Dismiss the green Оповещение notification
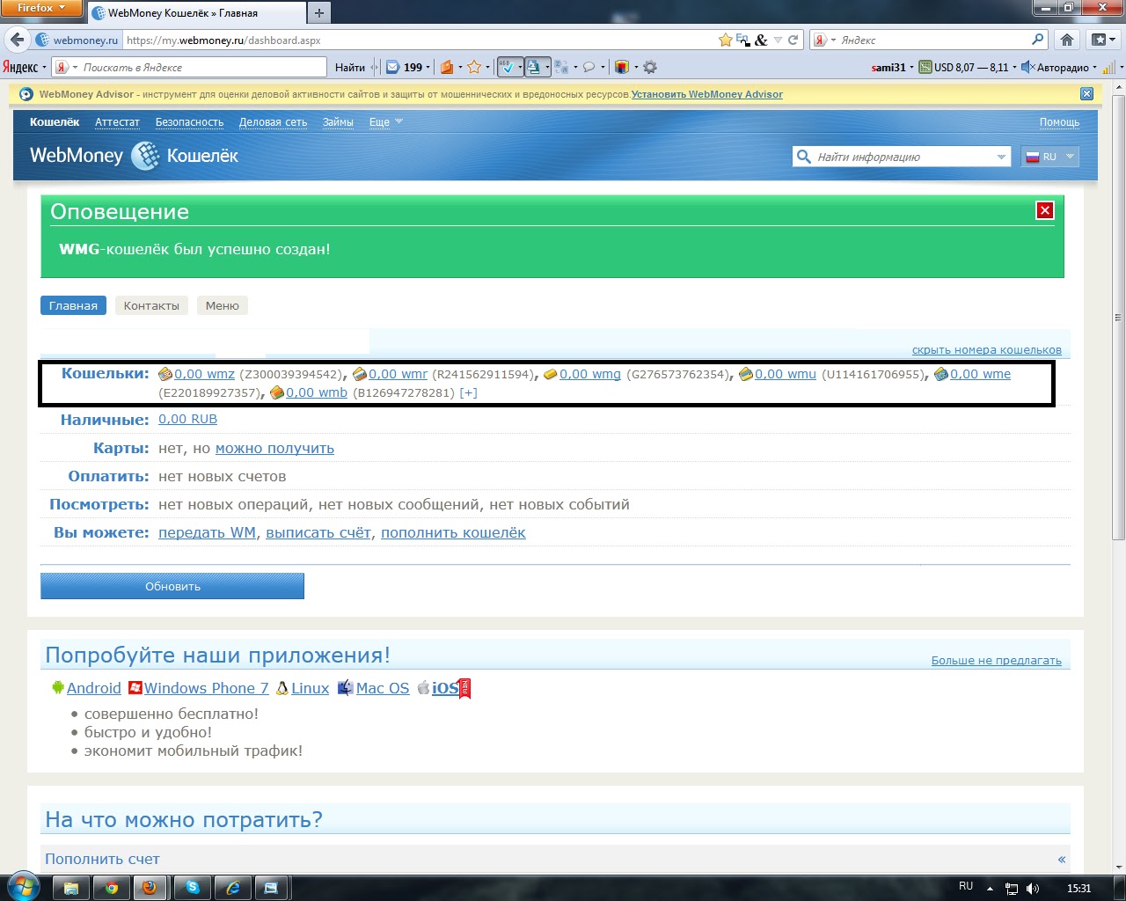This screenshot has width=1126, height=901. [1045, 210]
